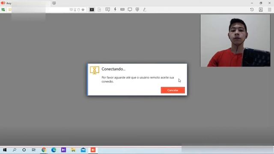Image resolution: width=274 pixels, height=154 pixels.
Task: Open a new AnyDesk session tab
Action: [54, 3]
